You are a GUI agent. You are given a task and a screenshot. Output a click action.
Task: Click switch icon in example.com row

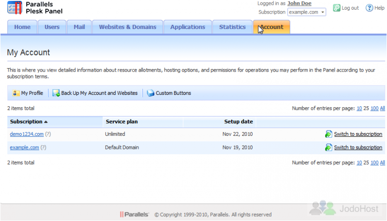(x=328, y=147)
